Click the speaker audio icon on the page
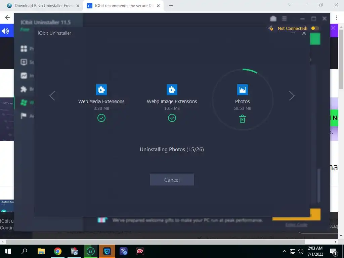 pyautogui.click(x=5, y=31)
